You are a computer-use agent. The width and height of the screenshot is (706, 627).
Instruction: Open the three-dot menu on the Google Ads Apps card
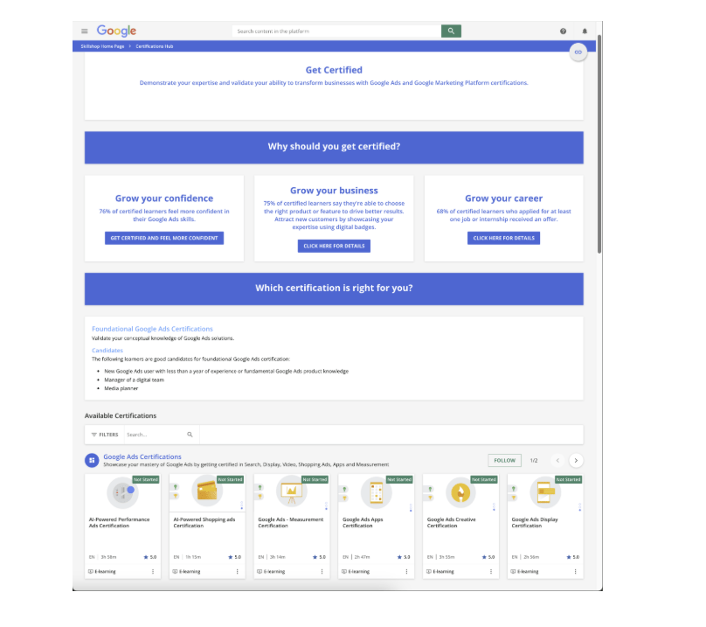(x=406, y=572)
